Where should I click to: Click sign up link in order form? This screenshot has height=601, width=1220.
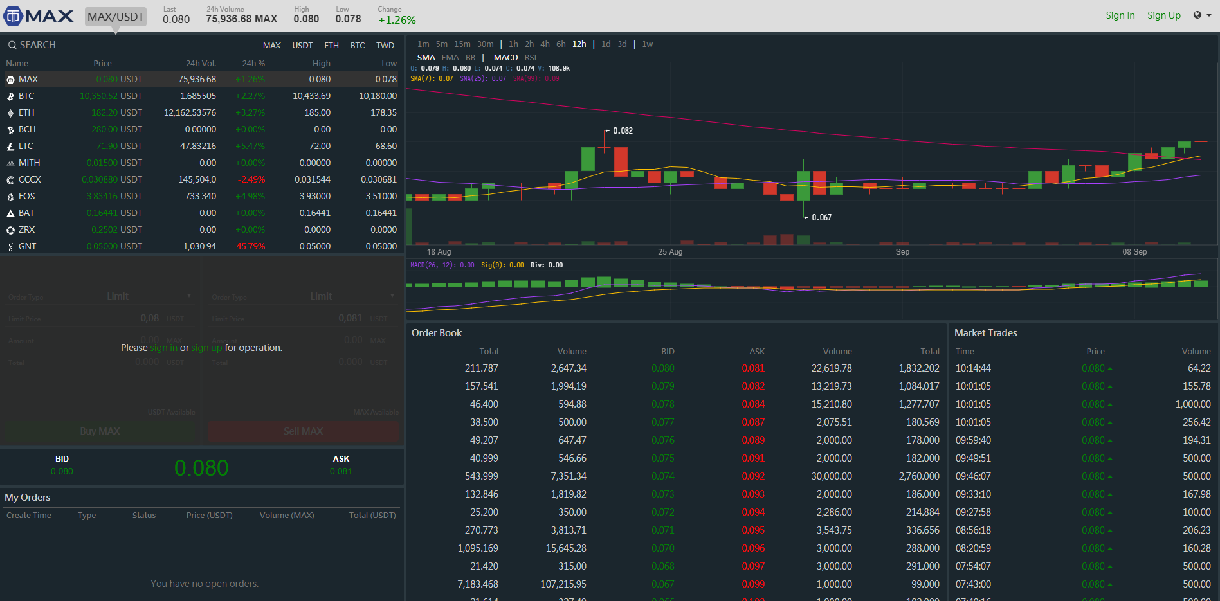tap(206, 348)
